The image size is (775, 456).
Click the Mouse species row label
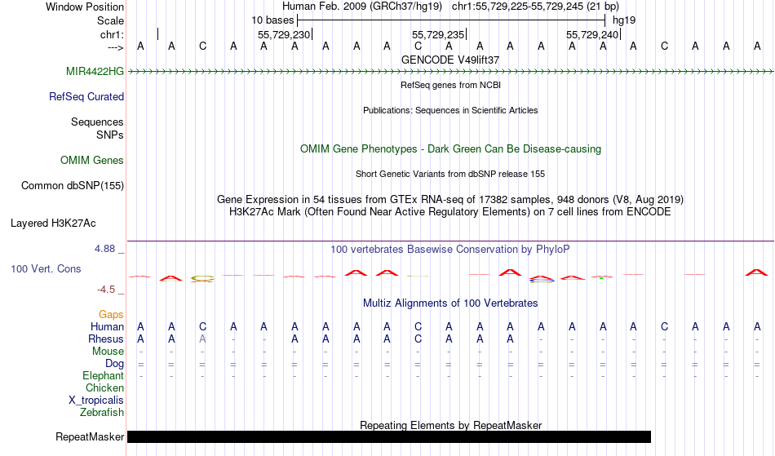point(108,352)
